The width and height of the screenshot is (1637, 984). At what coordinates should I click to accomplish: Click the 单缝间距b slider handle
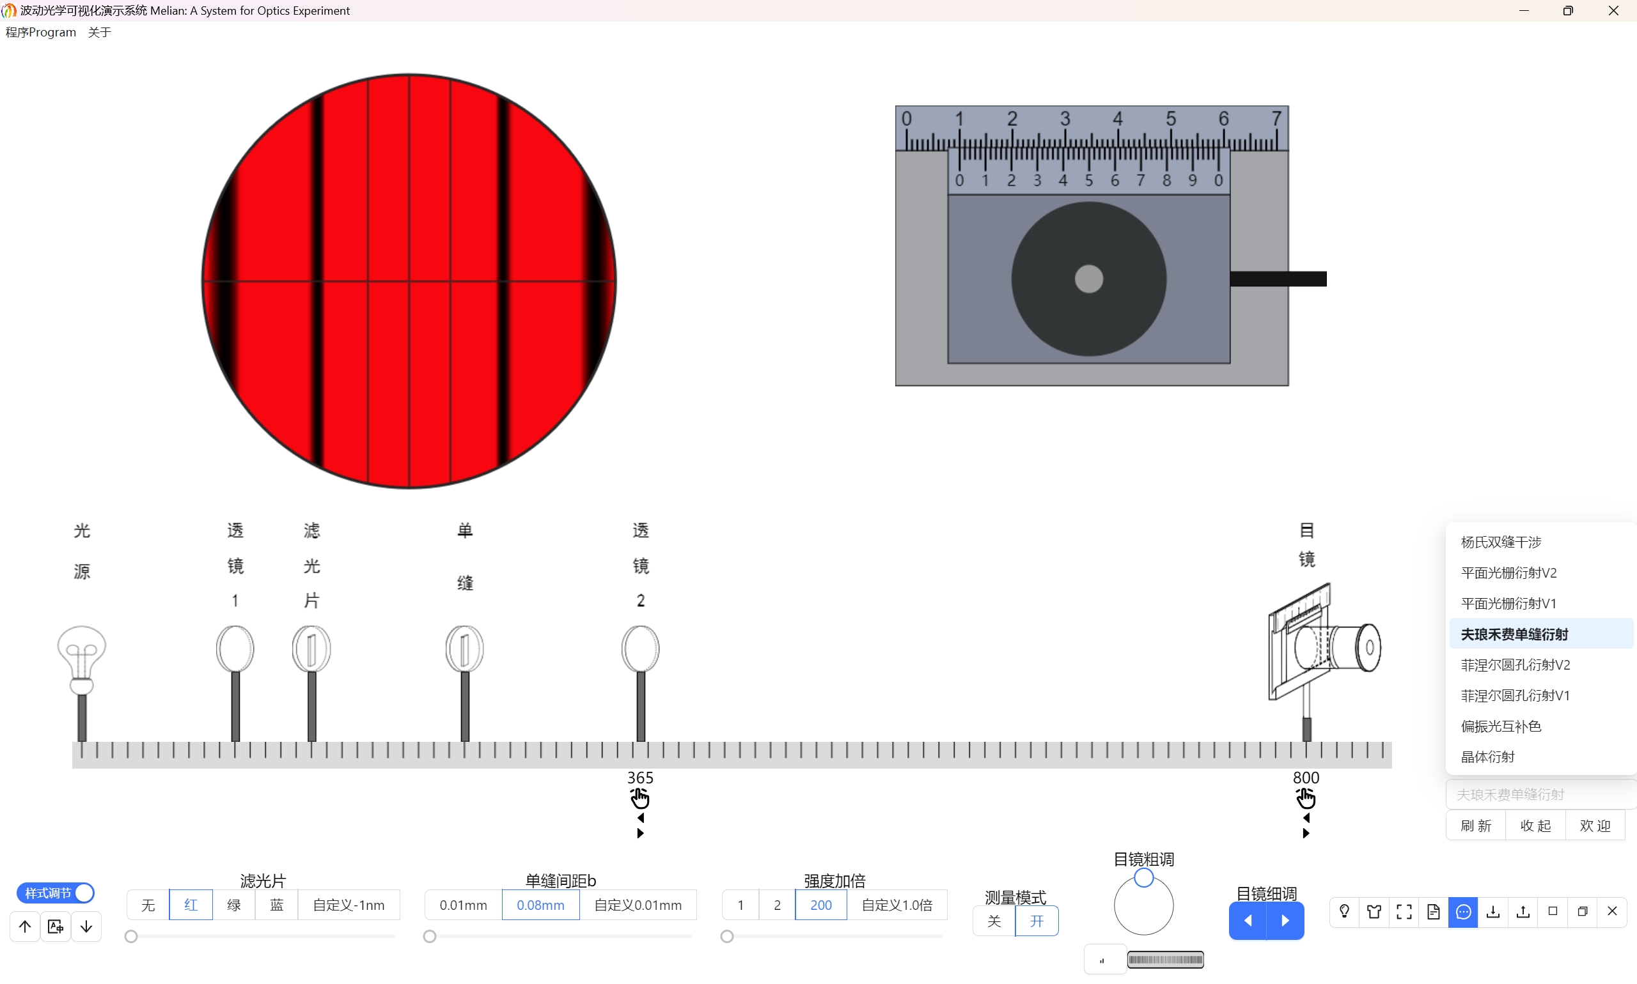[x=430, y=935]
